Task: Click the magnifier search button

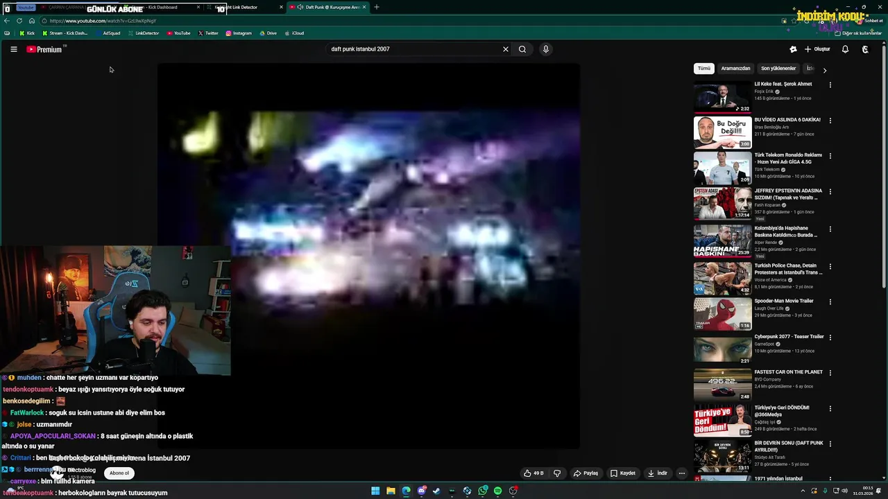Action: [522, 49]
